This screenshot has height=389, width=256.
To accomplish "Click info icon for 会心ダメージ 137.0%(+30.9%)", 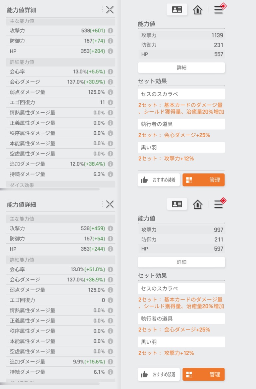I will pyautogui.click(x=110, y=82).
